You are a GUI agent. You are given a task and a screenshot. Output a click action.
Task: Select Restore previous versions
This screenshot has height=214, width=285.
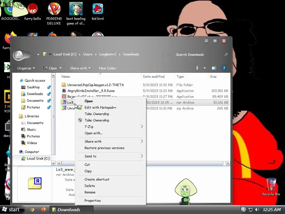[x=110, y=148]
